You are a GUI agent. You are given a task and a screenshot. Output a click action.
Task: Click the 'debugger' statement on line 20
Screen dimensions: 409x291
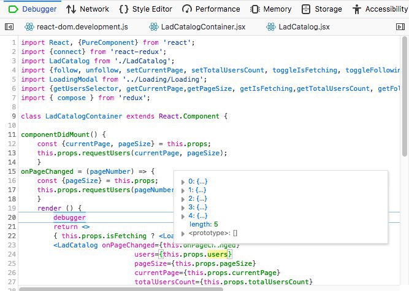pos(69,217)
